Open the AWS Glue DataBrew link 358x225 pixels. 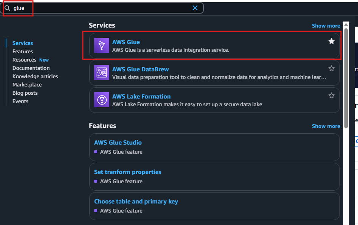[x=140, y=69]
